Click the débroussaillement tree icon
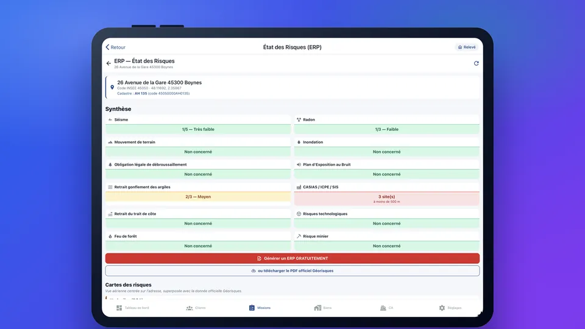The image size is (585, 329). [110, 164]
